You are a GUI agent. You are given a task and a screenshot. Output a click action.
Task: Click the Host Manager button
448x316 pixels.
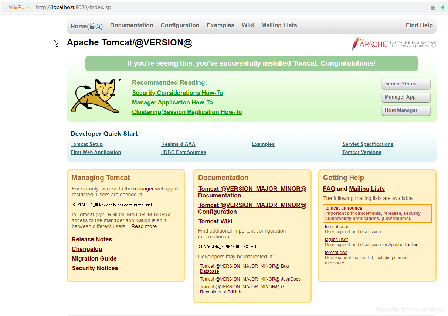coord(406,110)
